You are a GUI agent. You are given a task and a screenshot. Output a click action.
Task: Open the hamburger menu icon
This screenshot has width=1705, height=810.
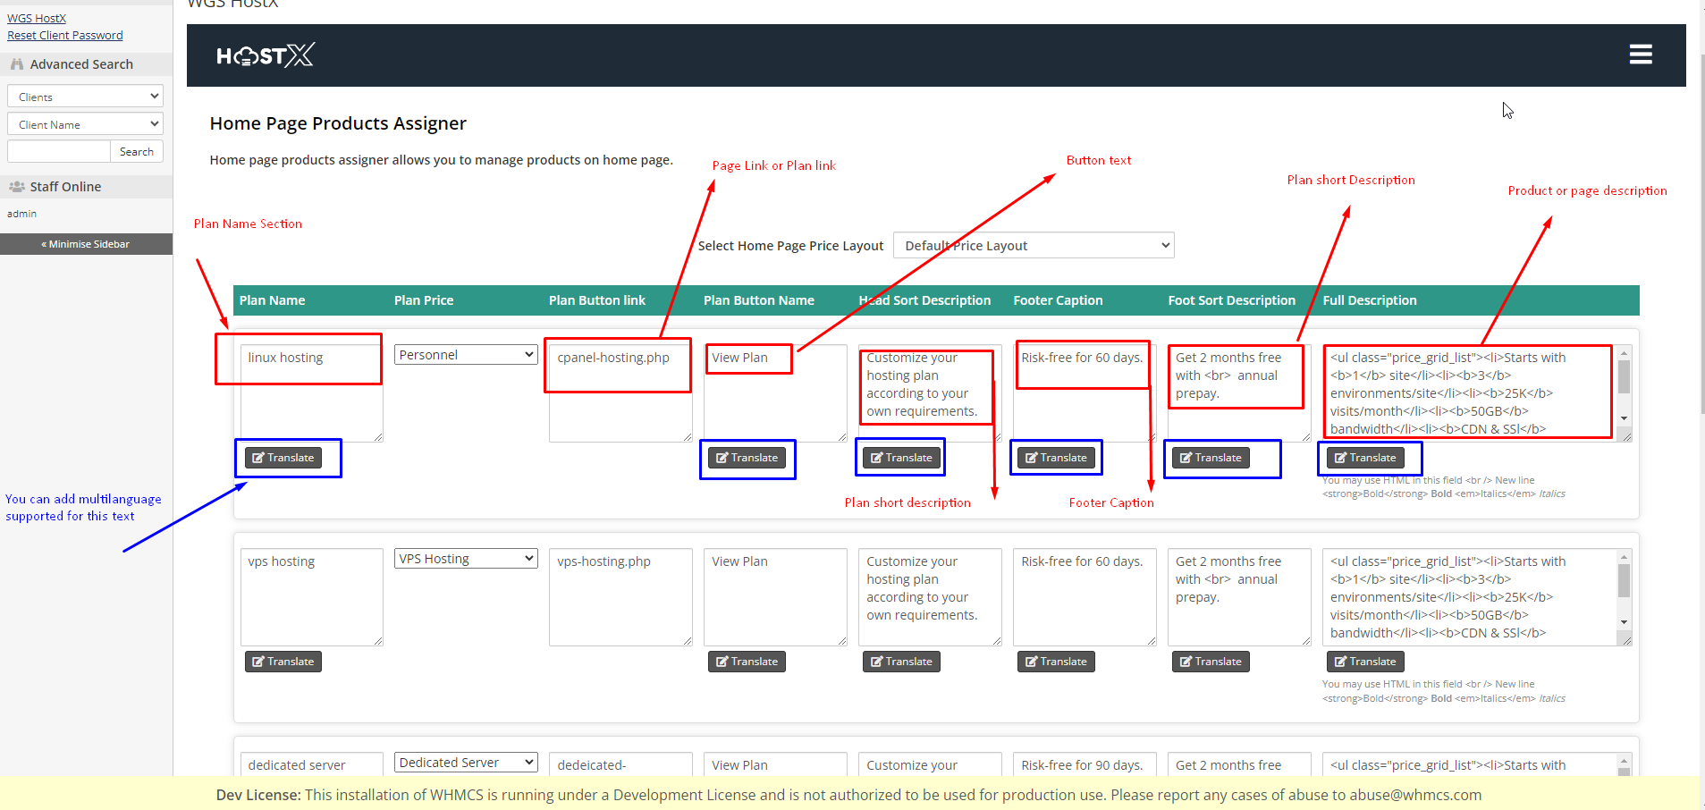coord(1640,55)
